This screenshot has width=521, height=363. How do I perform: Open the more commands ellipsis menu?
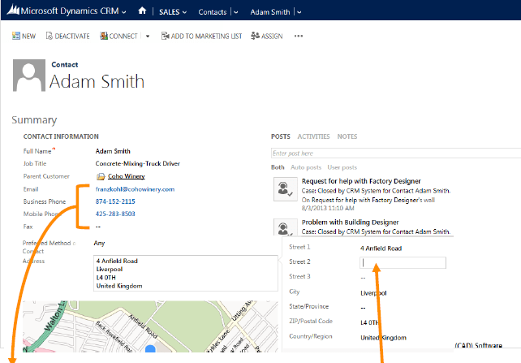(299, 36)
